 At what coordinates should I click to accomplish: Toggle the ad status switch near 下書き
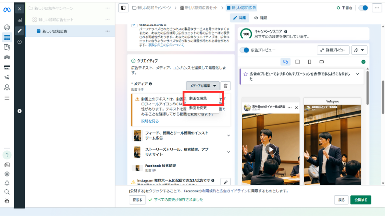click(363, 8)
